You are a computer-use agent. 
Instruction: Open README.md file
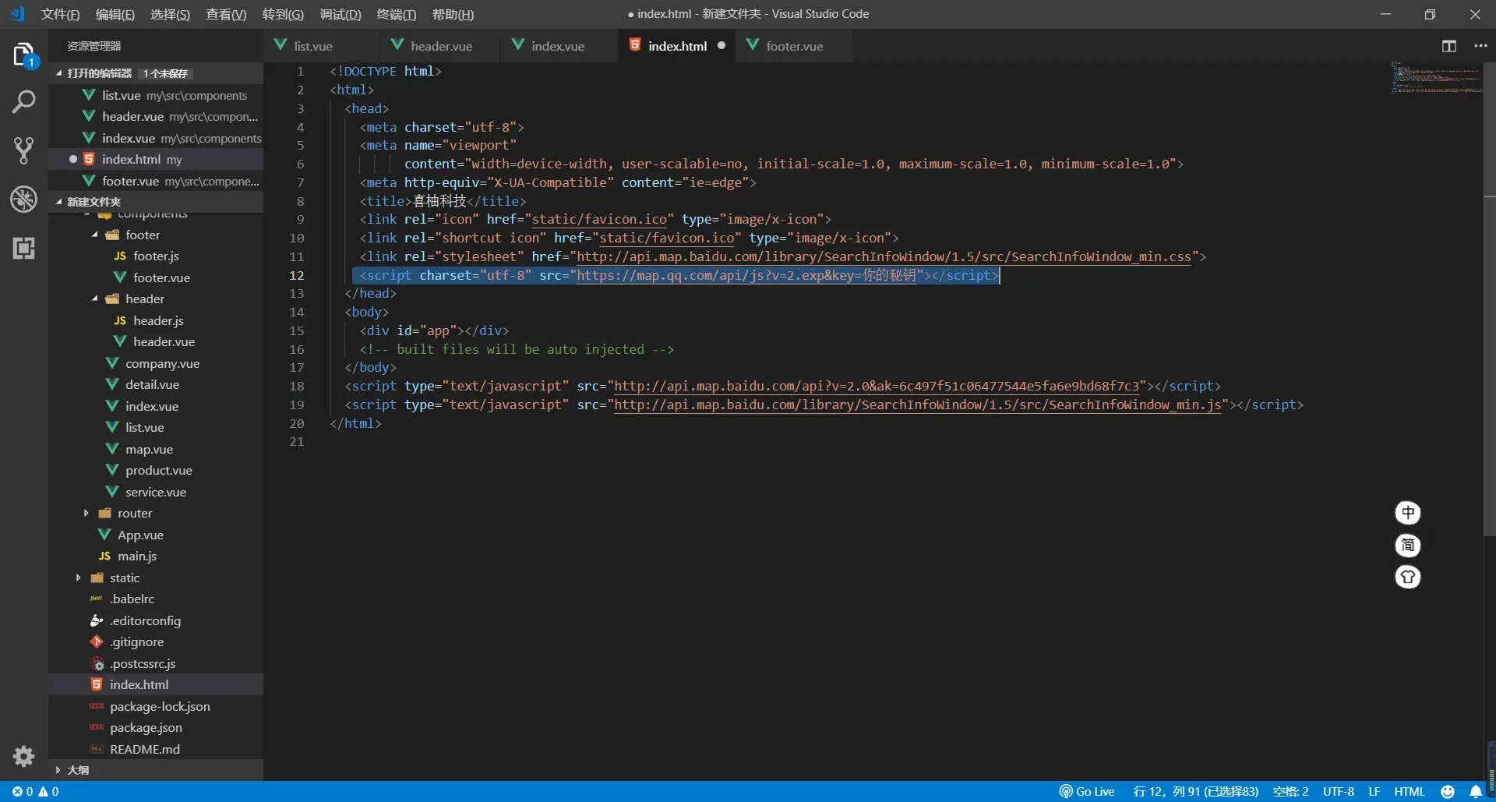(x=156, y=750)
